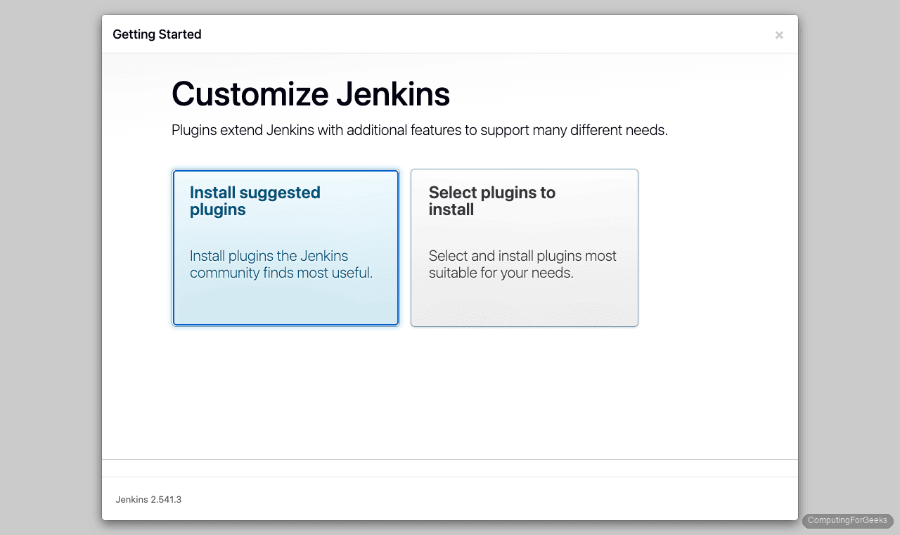Click the Select plugins to install heading
This screenshot has height=535, width=900.
click(491, 201)
